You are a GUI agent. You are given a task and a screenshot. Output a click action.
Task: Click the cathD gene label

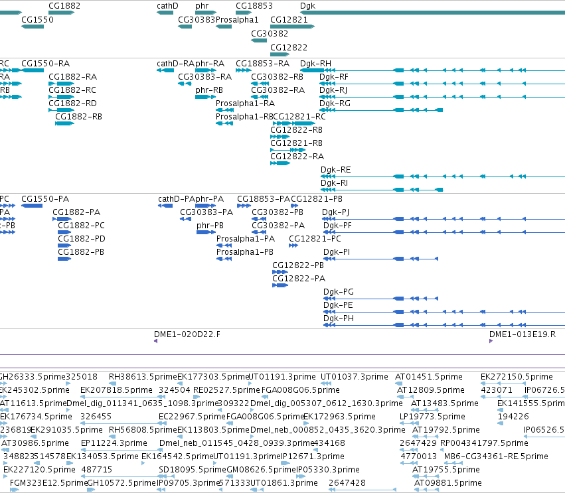click(x=167, y=6)
